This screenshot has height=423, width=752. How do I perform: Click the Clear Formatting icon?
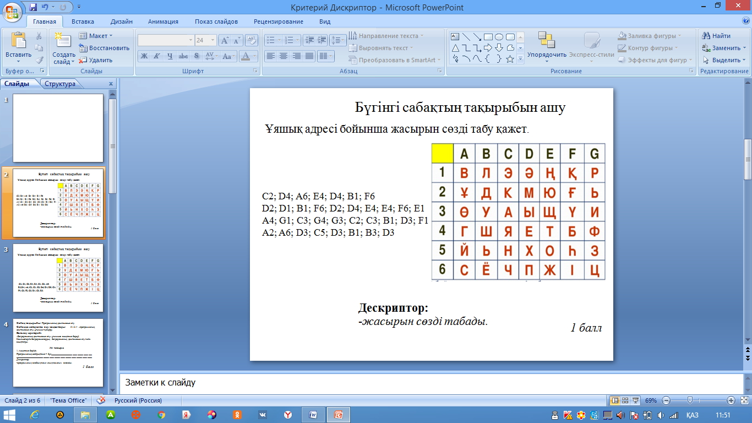click(252, 40)
